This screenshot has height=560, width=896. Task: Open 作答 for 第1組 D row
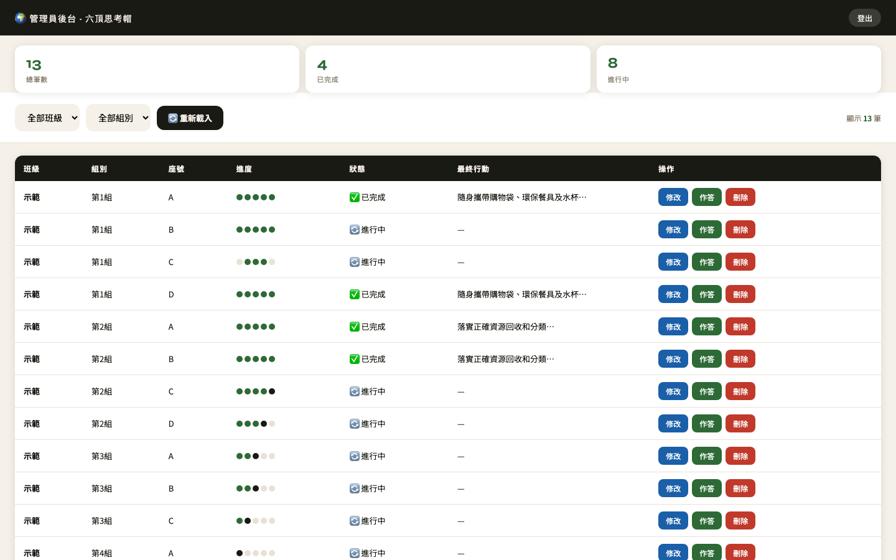click(707, 294)
